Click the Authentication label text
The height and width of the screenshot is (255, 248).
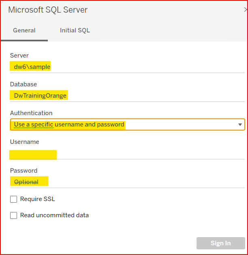tap(31, 113)
